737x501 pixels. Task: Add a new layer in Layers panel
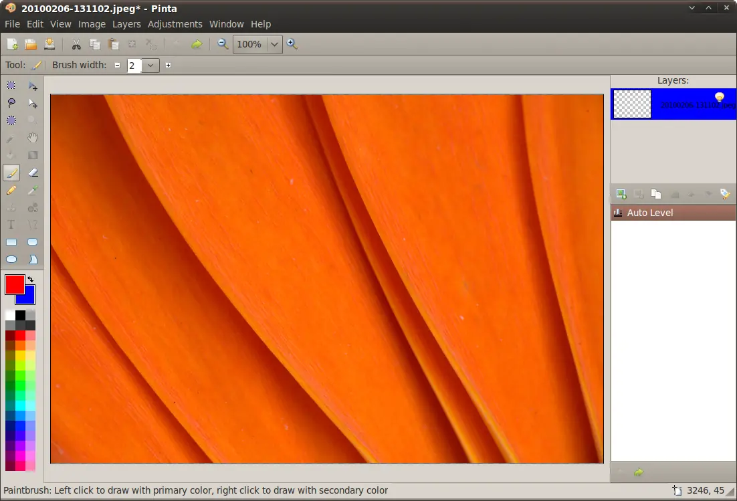pos(621,194)
